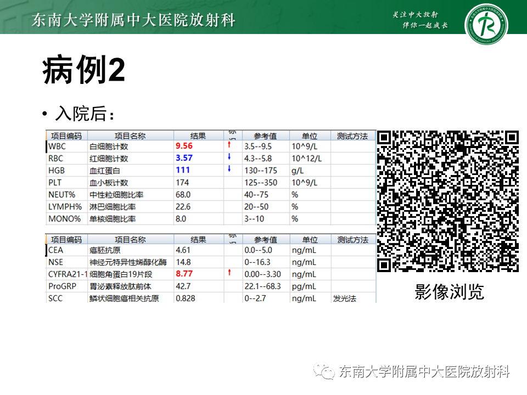The height and width of the screenshot is (395, 527).
Task: Select the NSE result 14.8
Action: [183, 262]
